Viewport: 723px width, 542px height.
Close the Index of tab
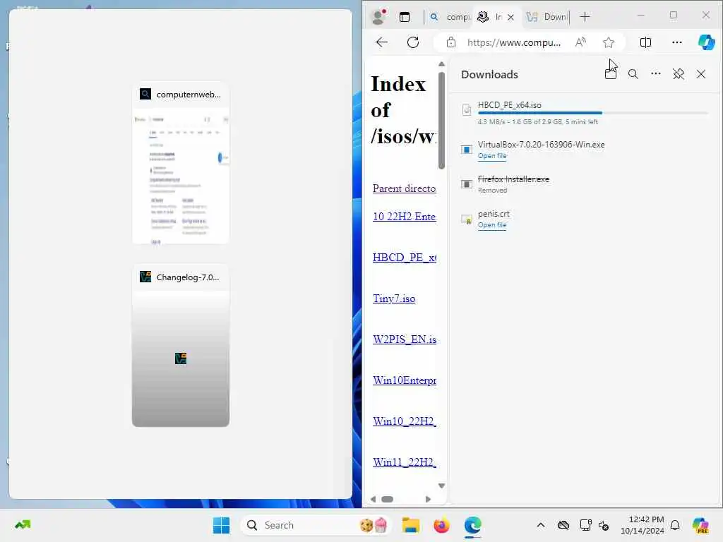tap(510, 17)
